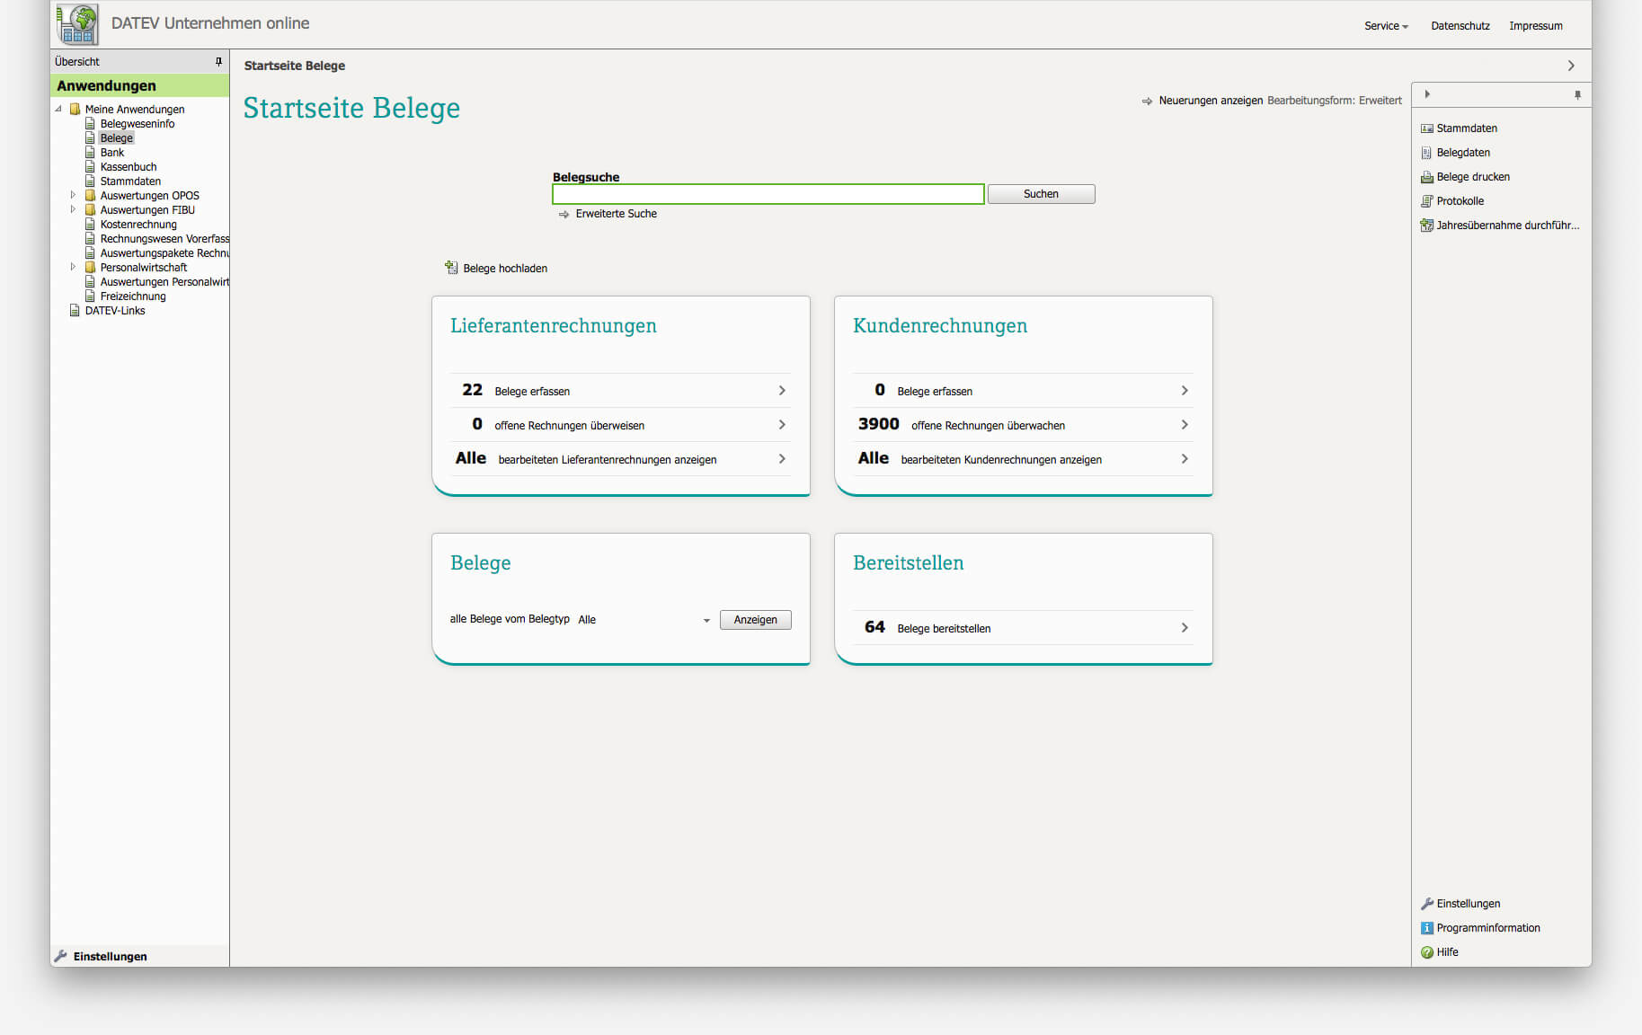Open 3900 offene Rechnungen überwachen row
Screen dimensions: 1642x1035
pyautogui.click(x=1023, y=425)
